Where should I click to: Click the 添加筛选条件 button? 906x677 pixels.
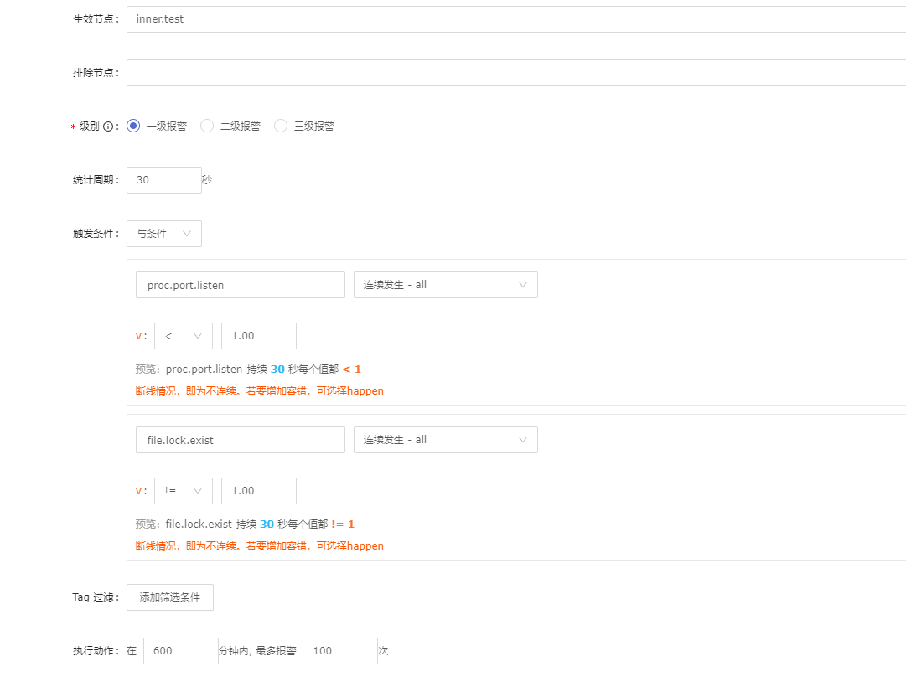click(x=170, y=597)
